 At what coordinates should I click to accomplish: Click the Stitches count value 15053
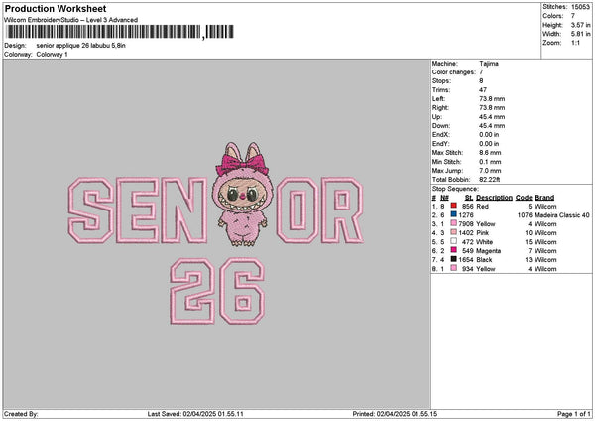click(581, 6)
